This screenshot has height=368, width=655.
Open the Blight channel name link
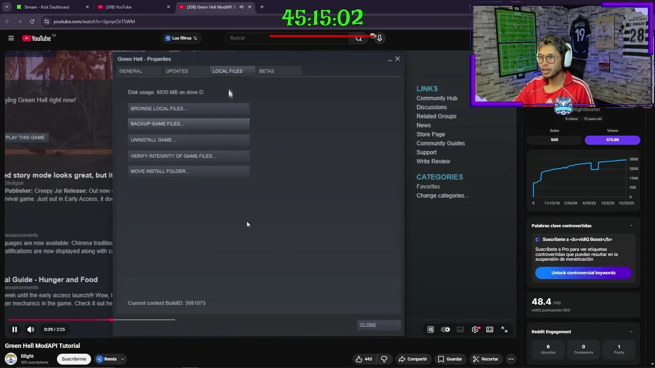point(27,356)
